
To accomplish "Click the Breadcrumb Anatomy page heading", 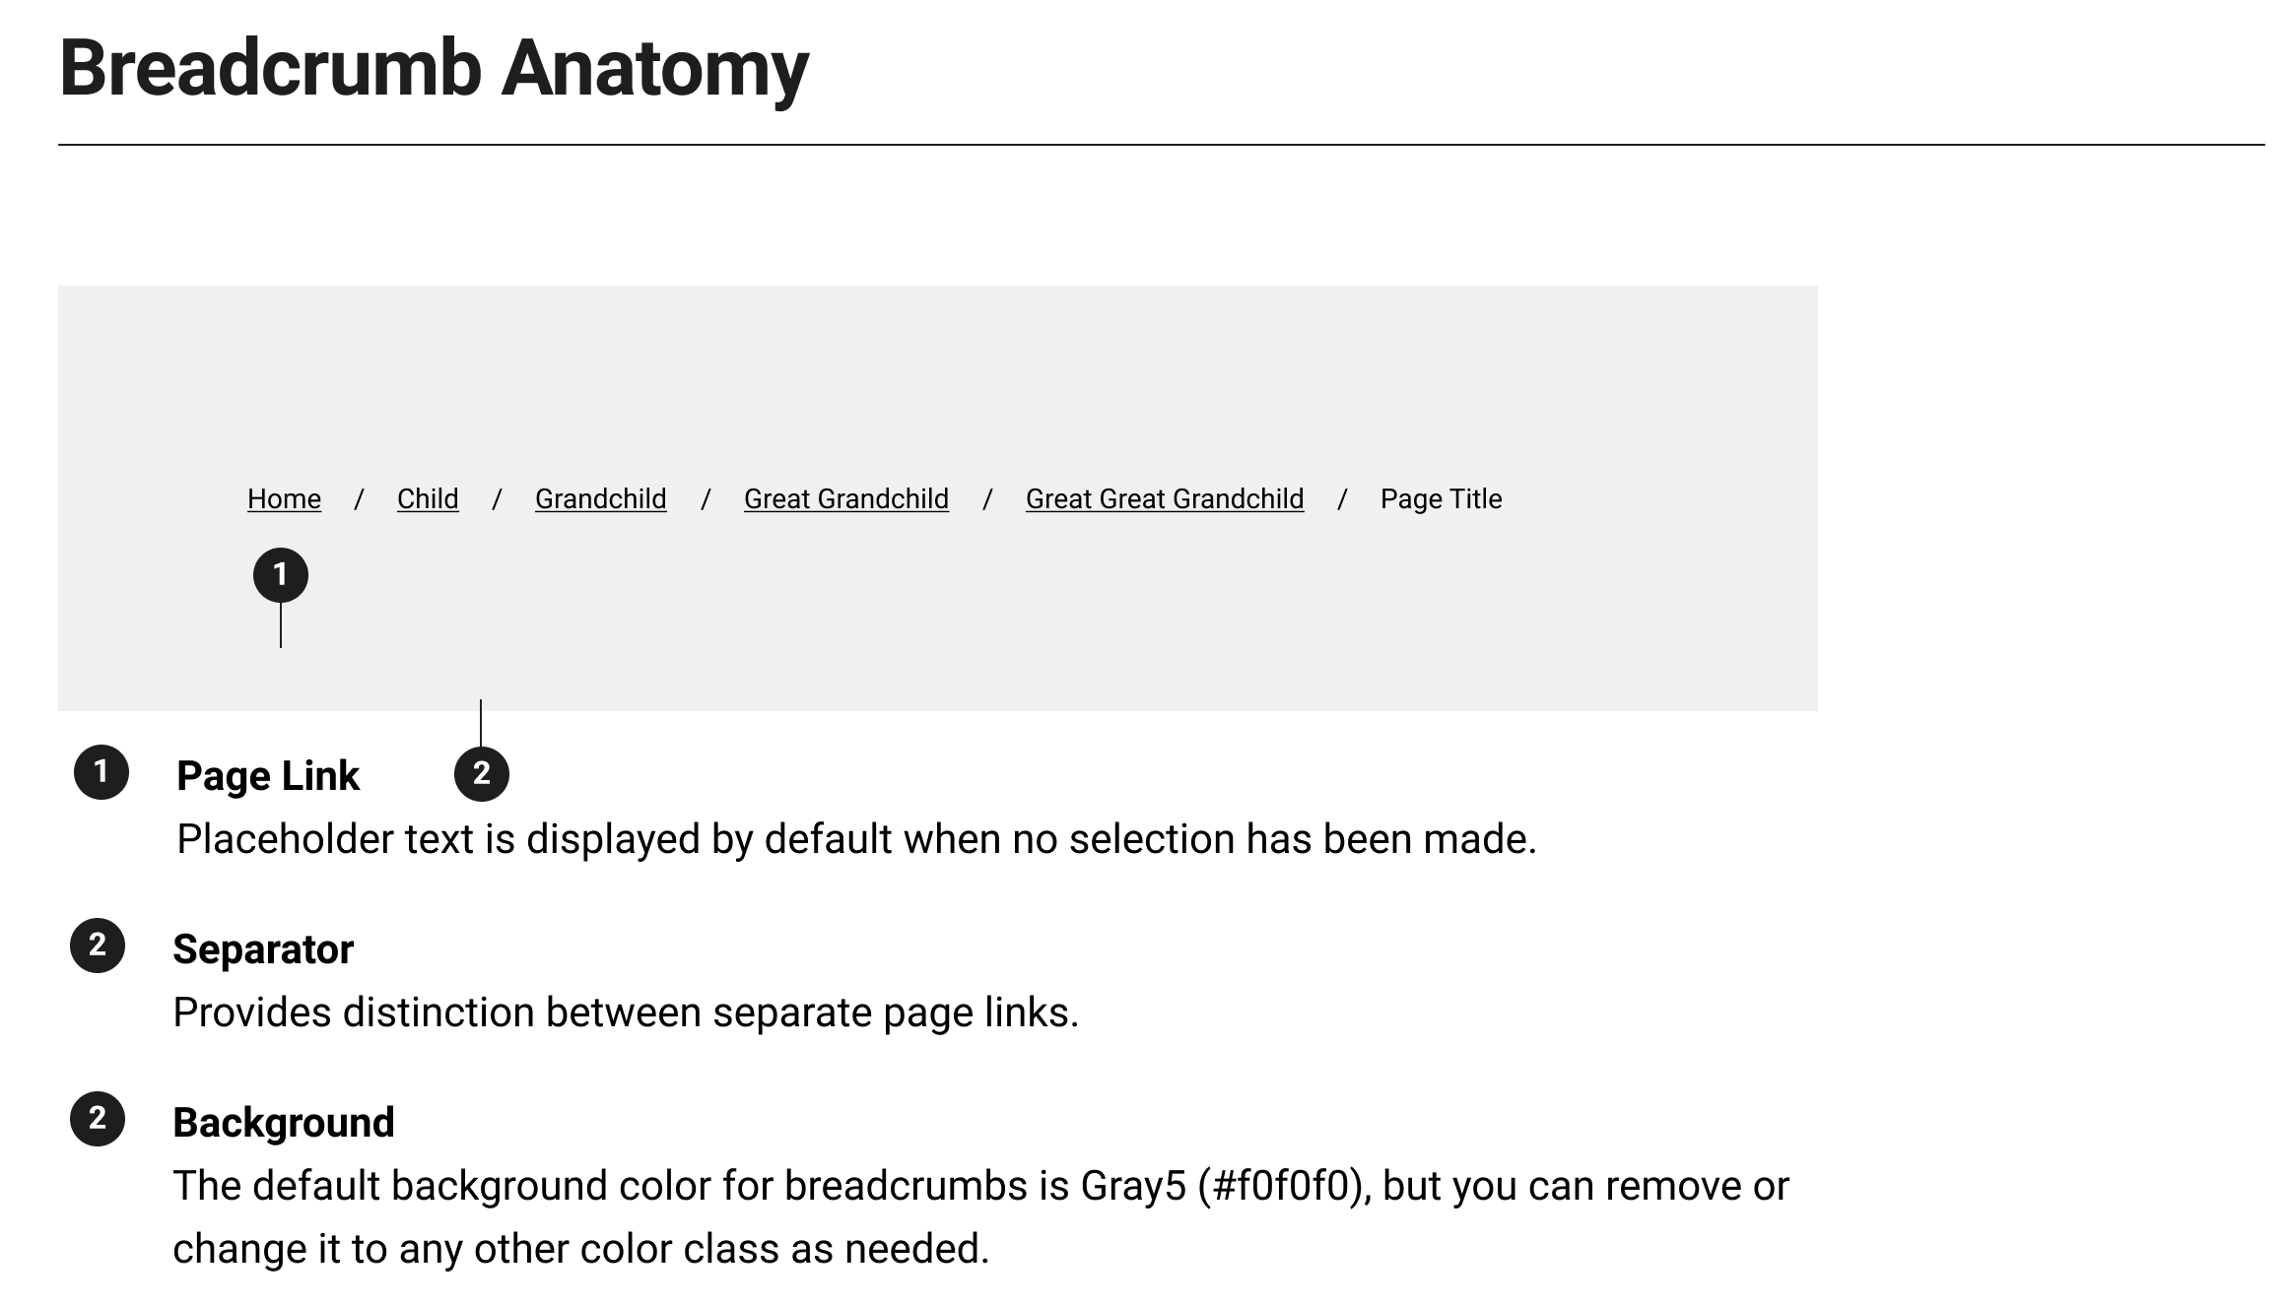I will 434,69.
